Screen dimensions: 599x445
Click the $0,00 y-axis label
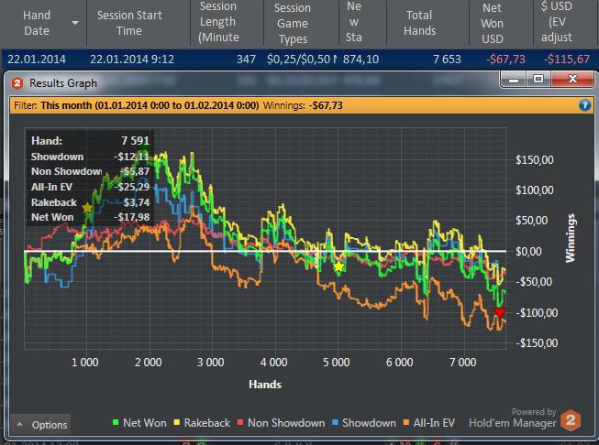point(528,251)
